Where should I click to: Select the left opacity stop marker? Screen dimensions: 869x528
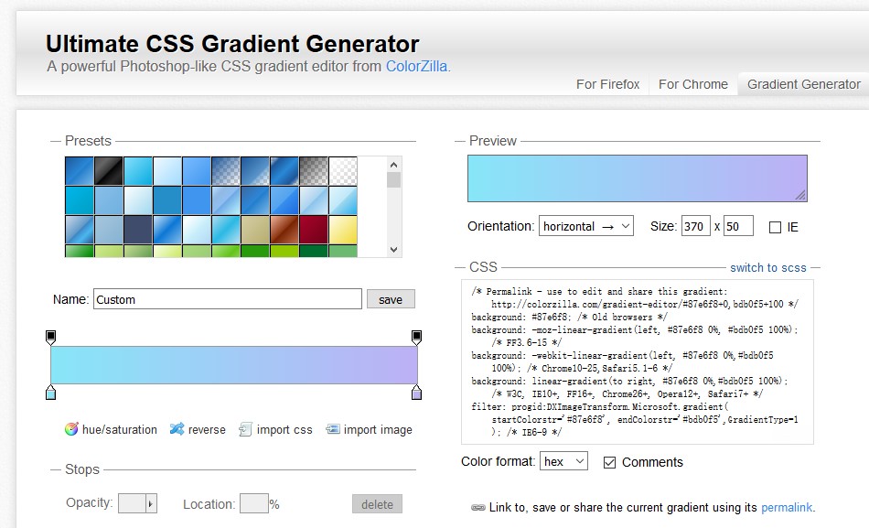[x=50, y=338]
